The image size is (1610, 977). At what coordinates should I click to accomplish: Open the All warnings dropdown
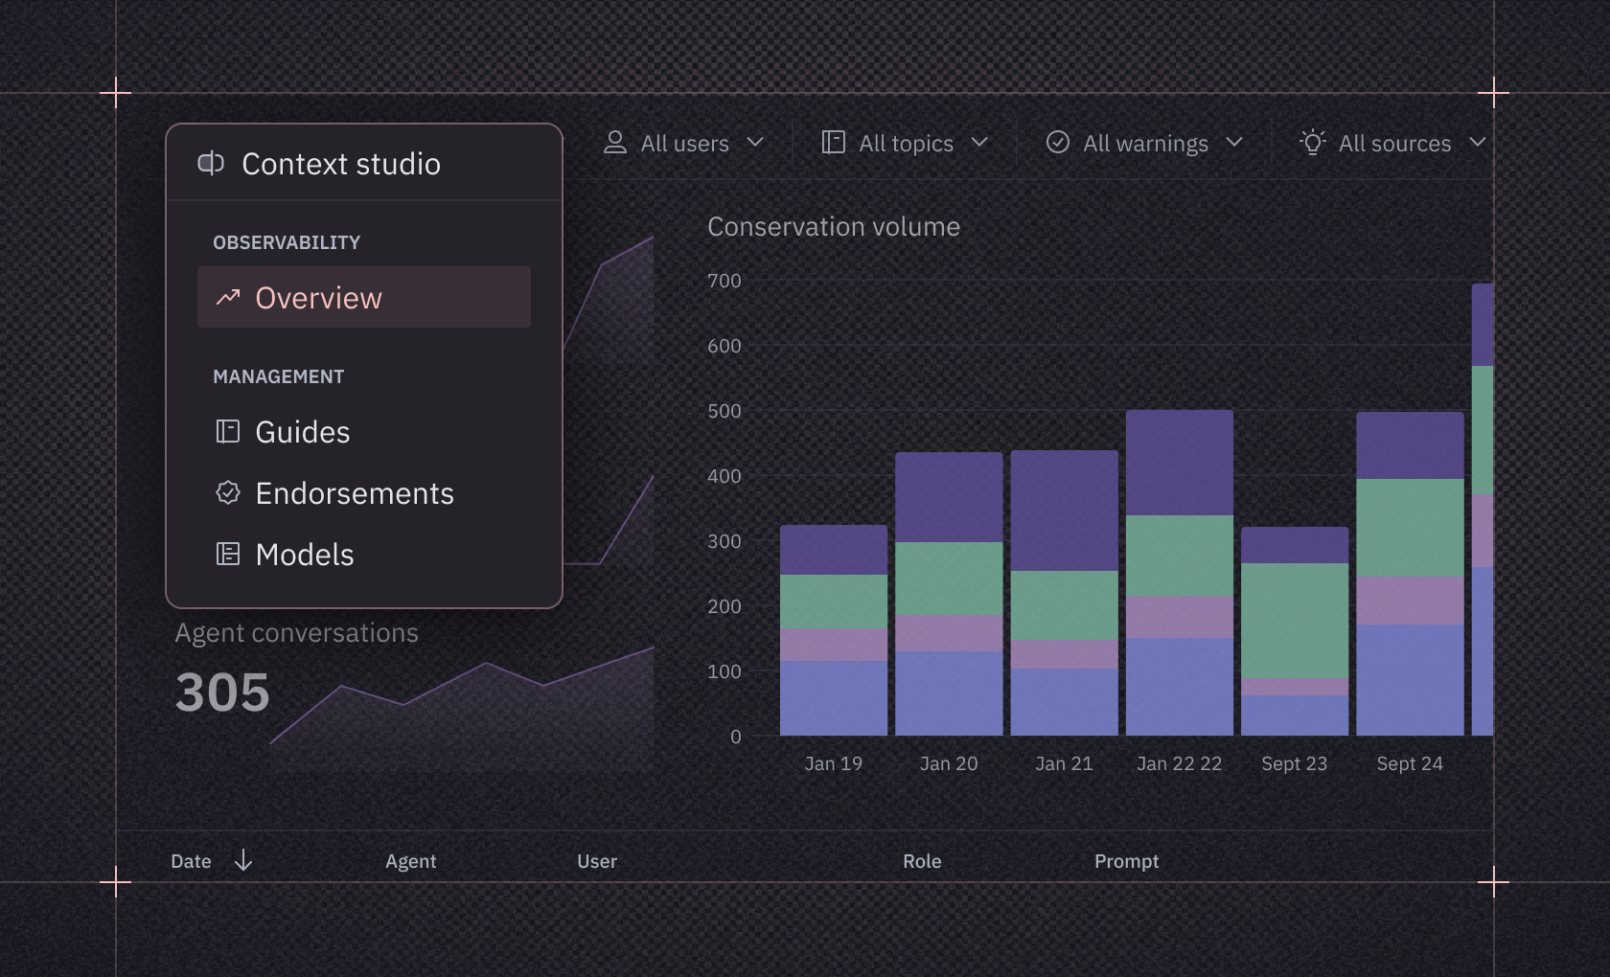[x=1145, y=142]
